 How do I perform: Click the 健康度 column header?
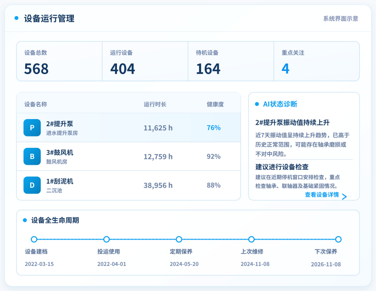point(215,104)
